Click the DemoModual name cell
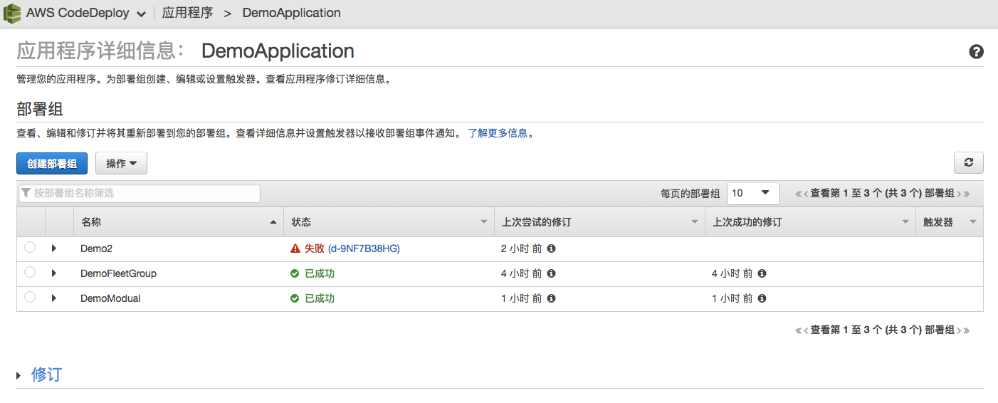Image resolution: width=998 pixels, height=403 pixels. pos(110,298)
